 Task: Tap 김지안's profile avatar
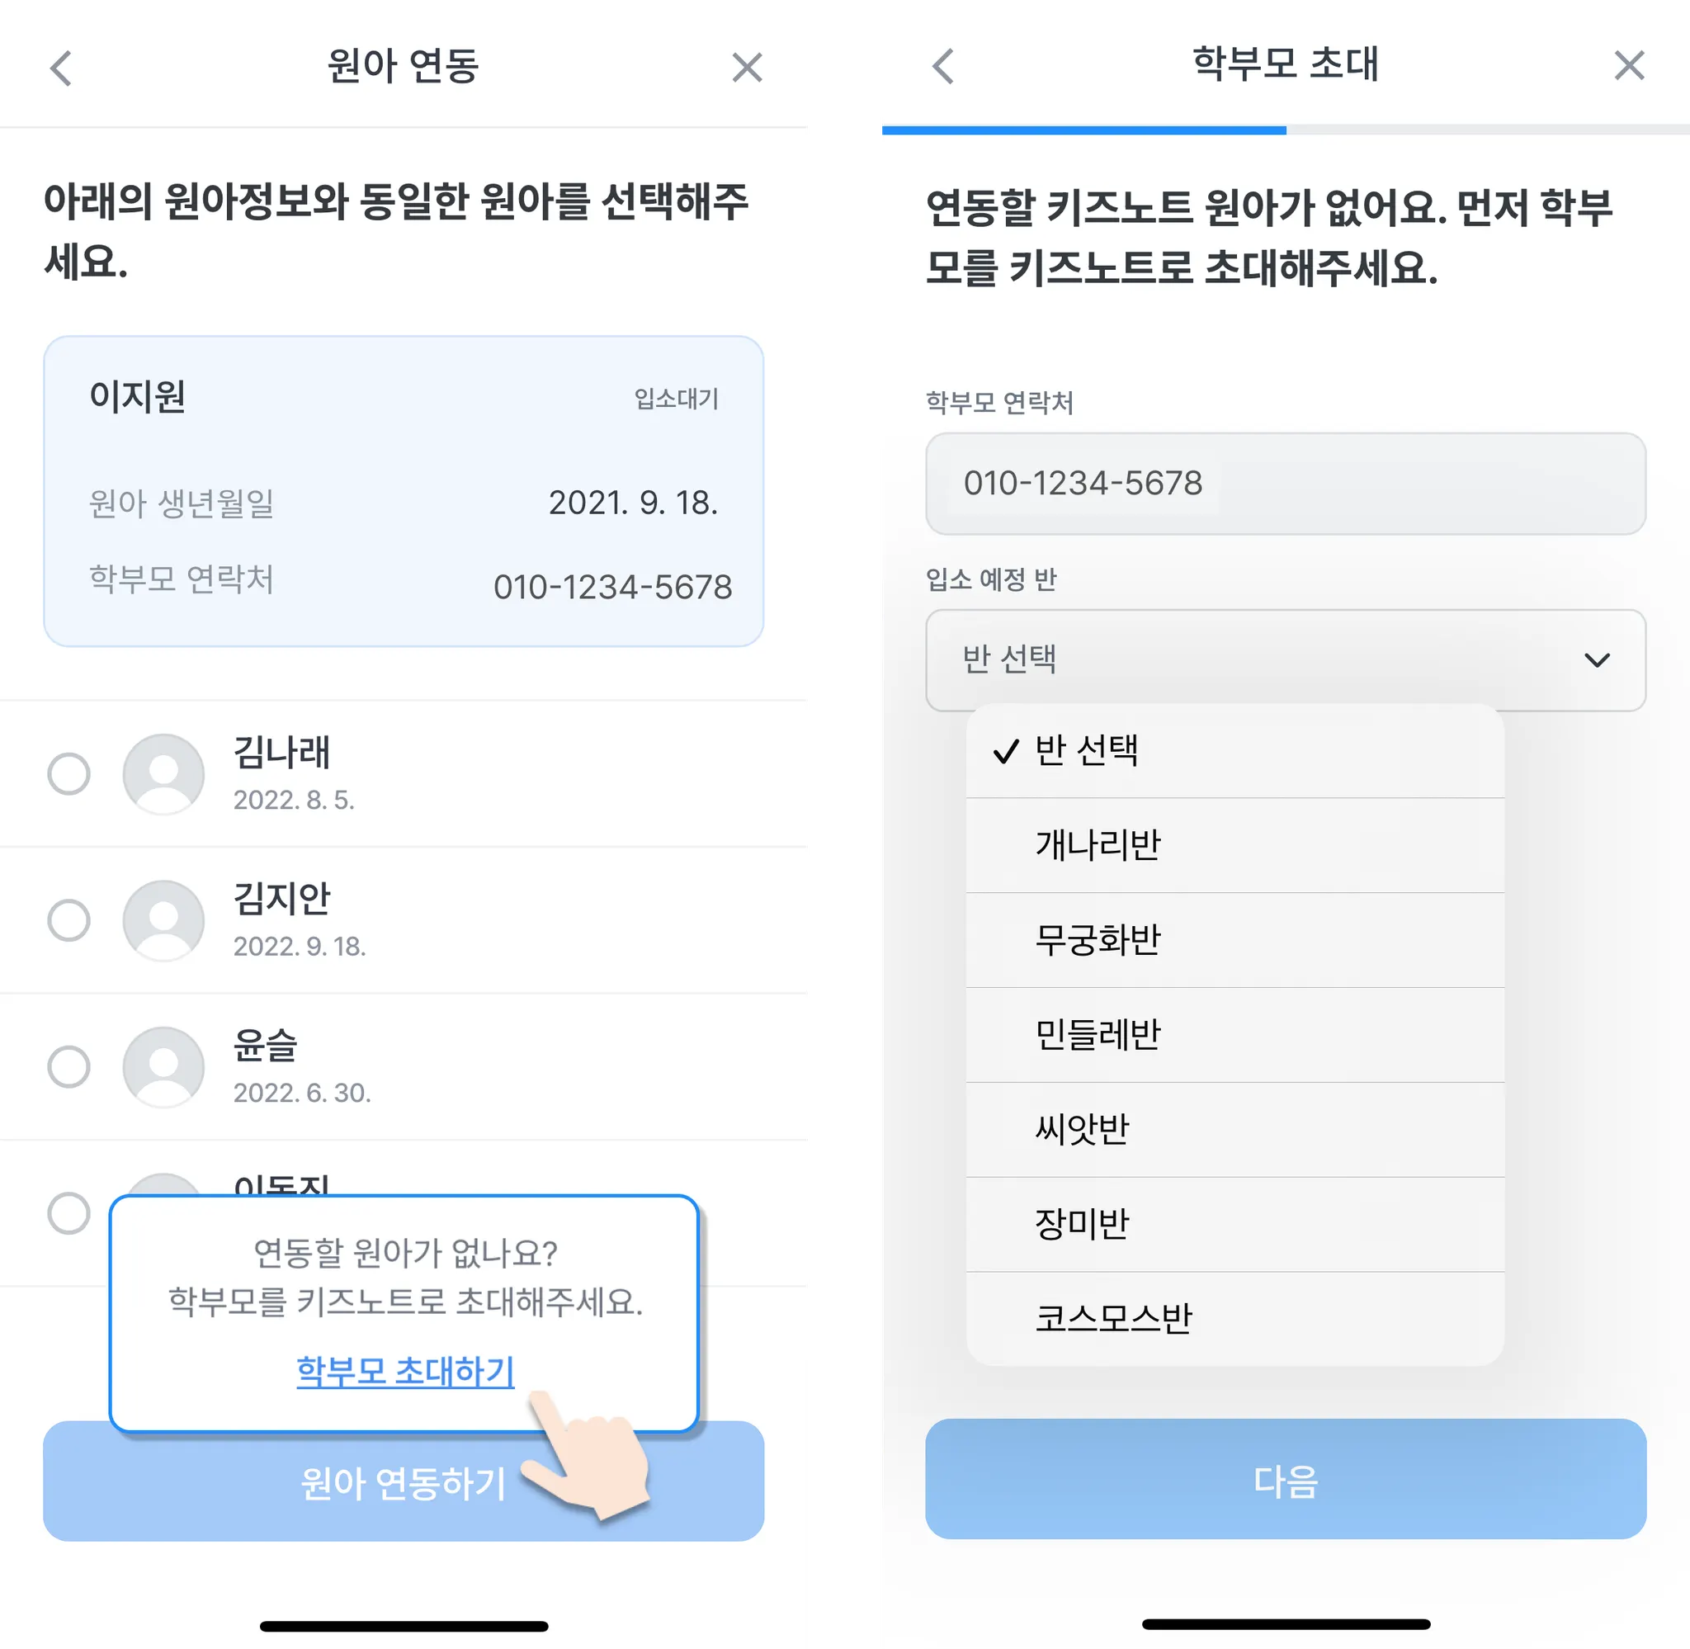coord(163,919)
